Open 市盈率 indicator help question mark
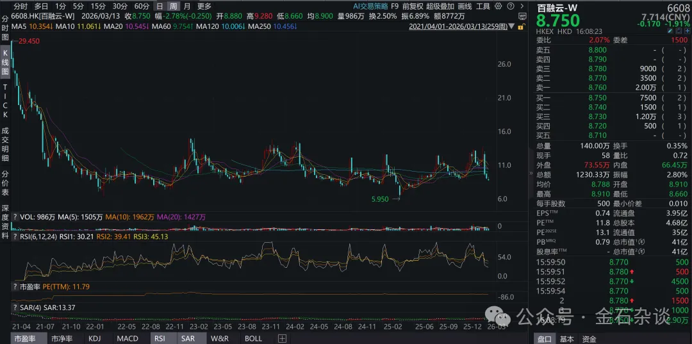 tap(15, 287)
